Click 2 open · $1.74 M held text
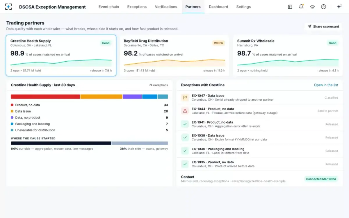 pyautogui.click(x=26, y=71)
